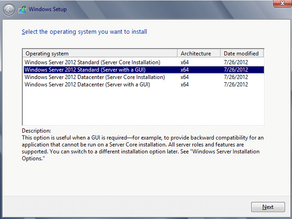Image resolution: width=292 pixels, height=219 pixels.
Task: Select Windows Server 2012 Datacenter Server Core
Action: pos(144,77)
